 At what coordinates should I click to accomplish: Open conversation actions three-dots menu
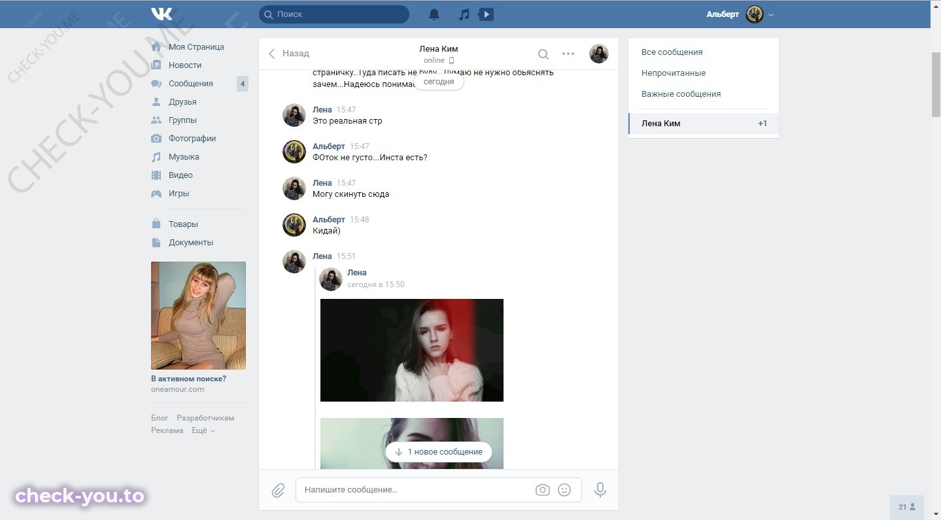click(568, 54)
